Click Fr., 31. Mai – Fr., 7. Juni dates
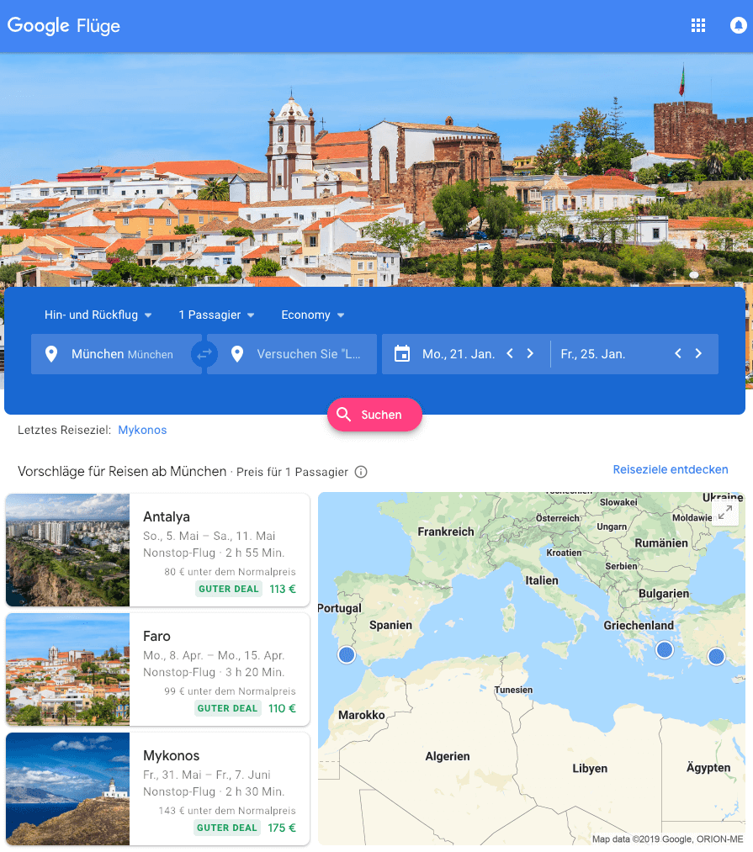 pos(207,775)
